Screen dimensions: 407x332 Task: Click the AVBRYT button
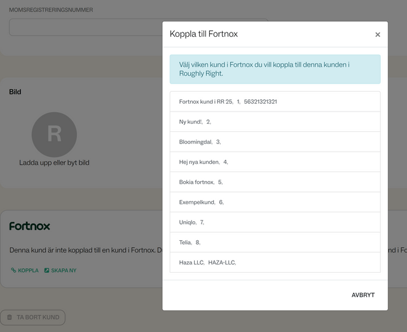(x=363, y=295)
